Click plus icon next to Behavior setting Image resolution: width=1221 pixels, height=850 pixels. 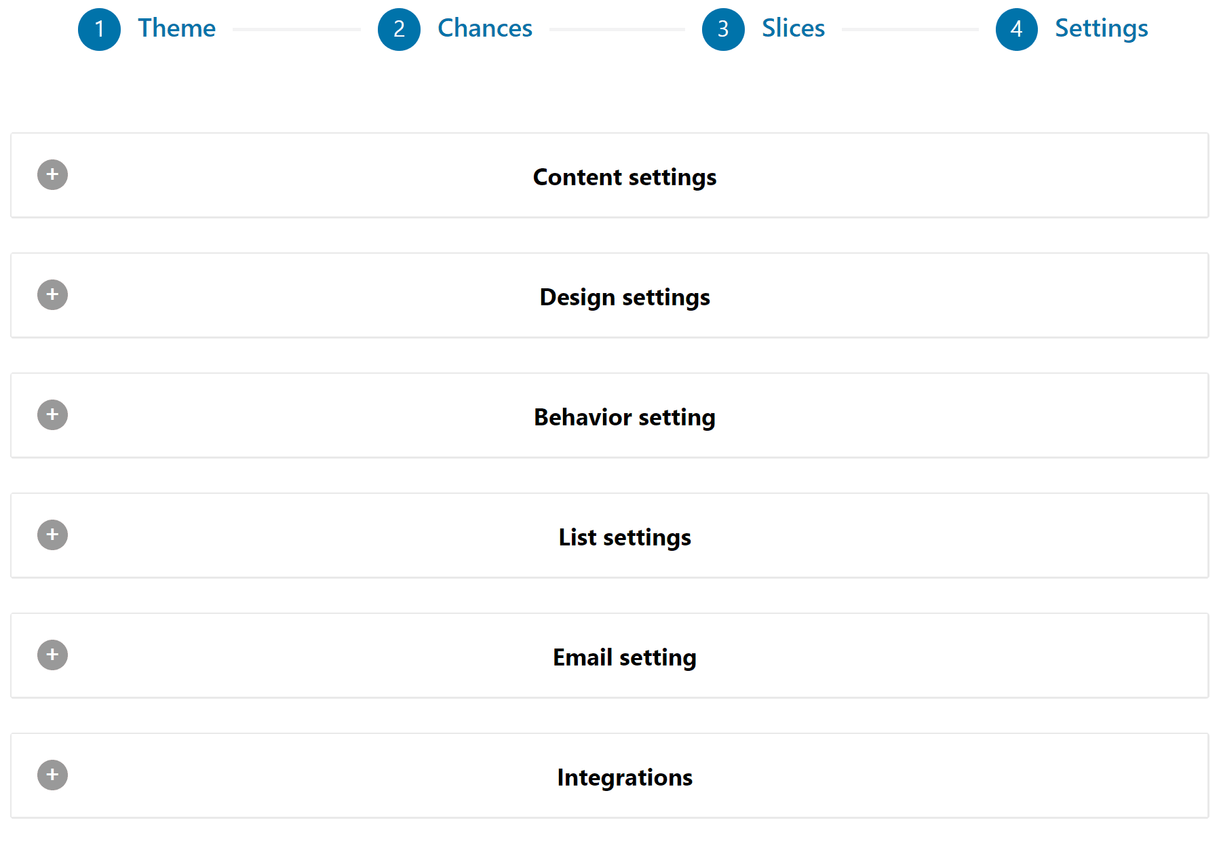click(x=52, y=415)
